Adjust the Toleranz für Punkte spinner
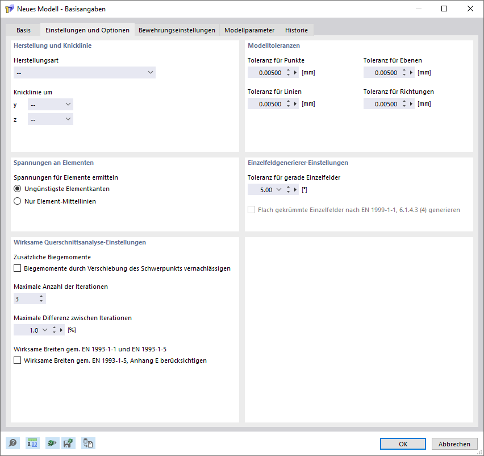This screenshot has width=484, height=456. [x=289, y=73]
